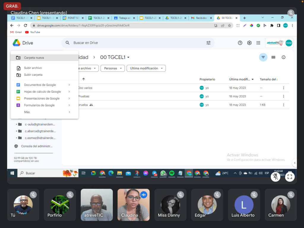Click the Drive settings gear icon
Image resolution: width=304 pixels, height=228 pixels.
pyautogui.click(x=249, y=43)
